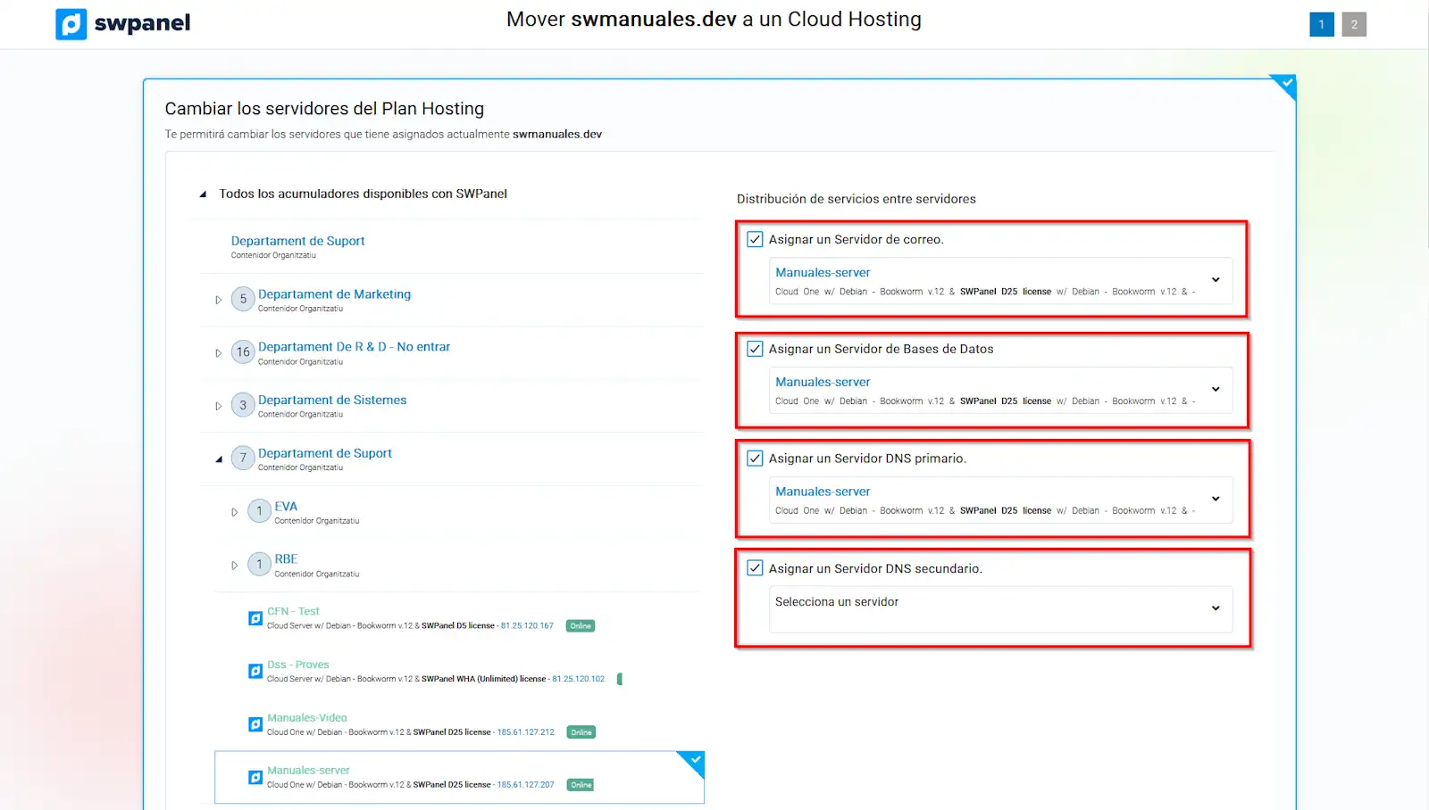
Task: Click heading Cambiar los servidores del Plan Hosting
Action: click(324, 109)
